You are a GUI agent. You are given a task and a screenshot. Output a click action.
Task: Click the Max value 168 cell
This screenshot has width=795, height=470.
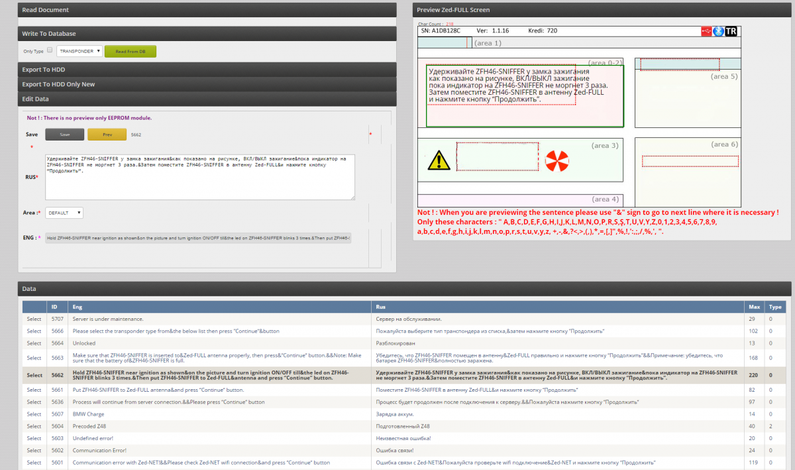pyautogui.click(x=754, y=358)
